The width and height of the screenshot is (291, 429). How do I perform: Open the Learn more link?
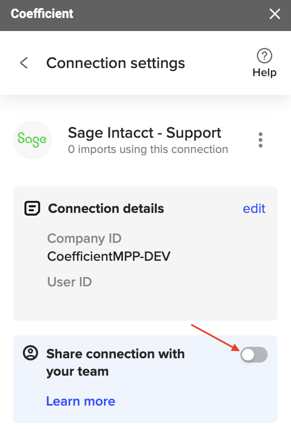click(81, 401)
